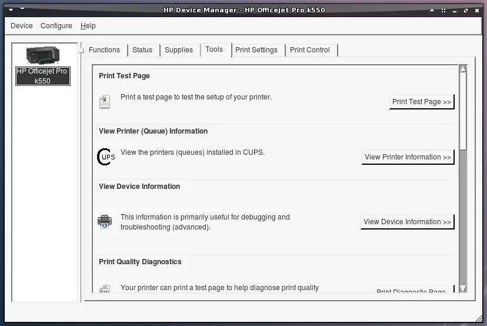This screenshot has width=487, height=326.
Task: Click the text 'Your printer can print a test page'
Action: tap(219, 288)
